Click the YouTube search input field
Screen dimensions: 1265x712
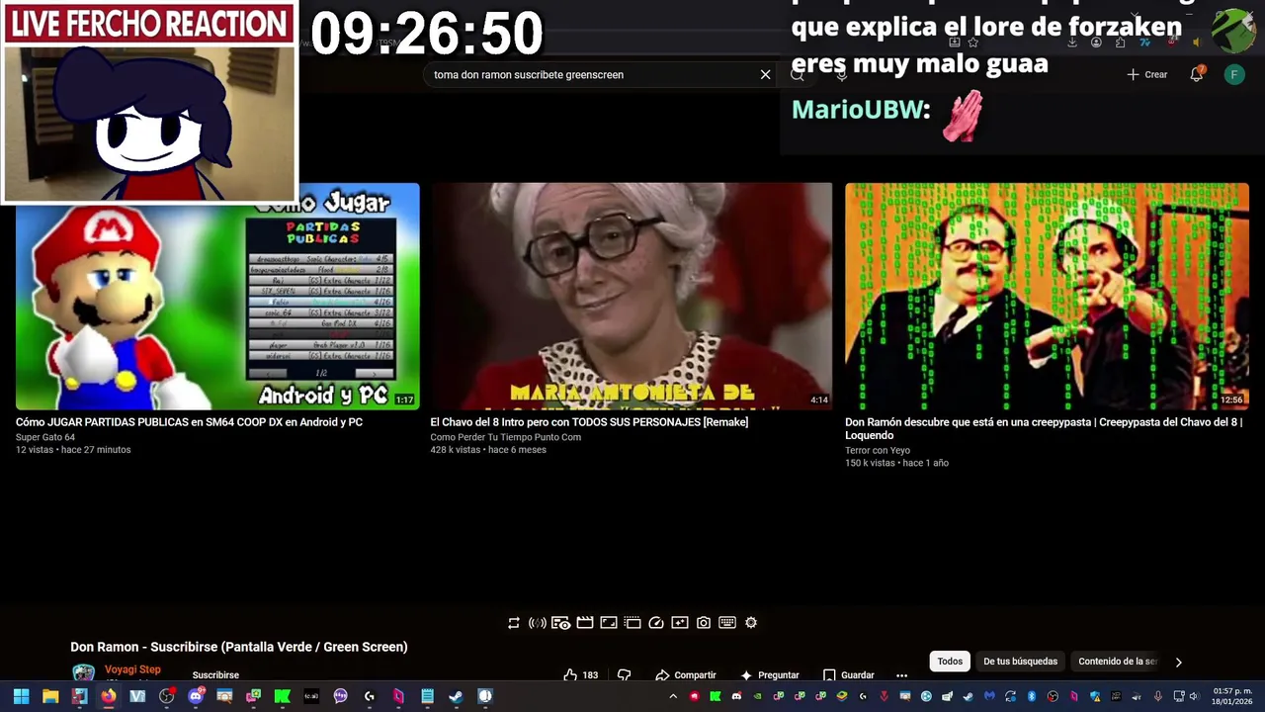coord(591,74)
